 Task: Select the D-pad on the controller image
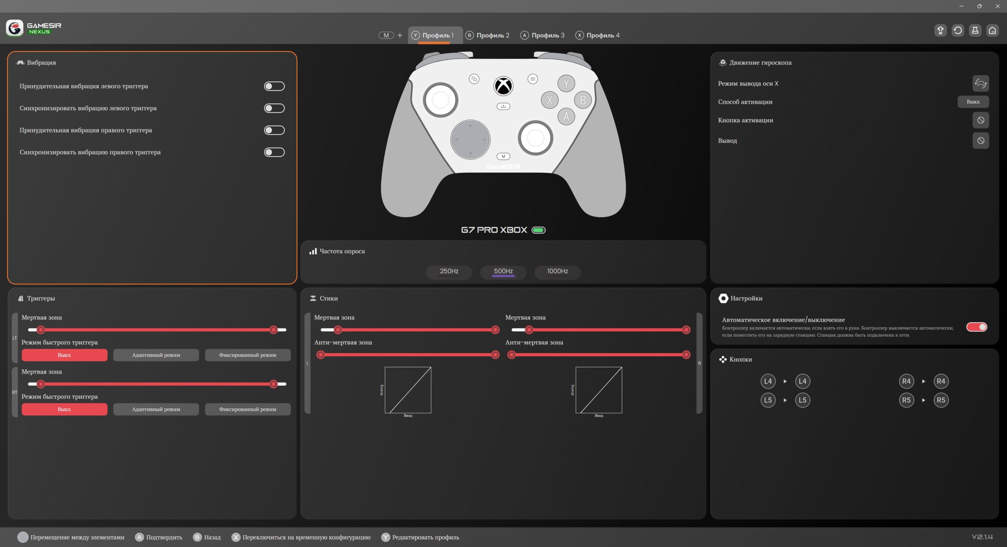470,140
